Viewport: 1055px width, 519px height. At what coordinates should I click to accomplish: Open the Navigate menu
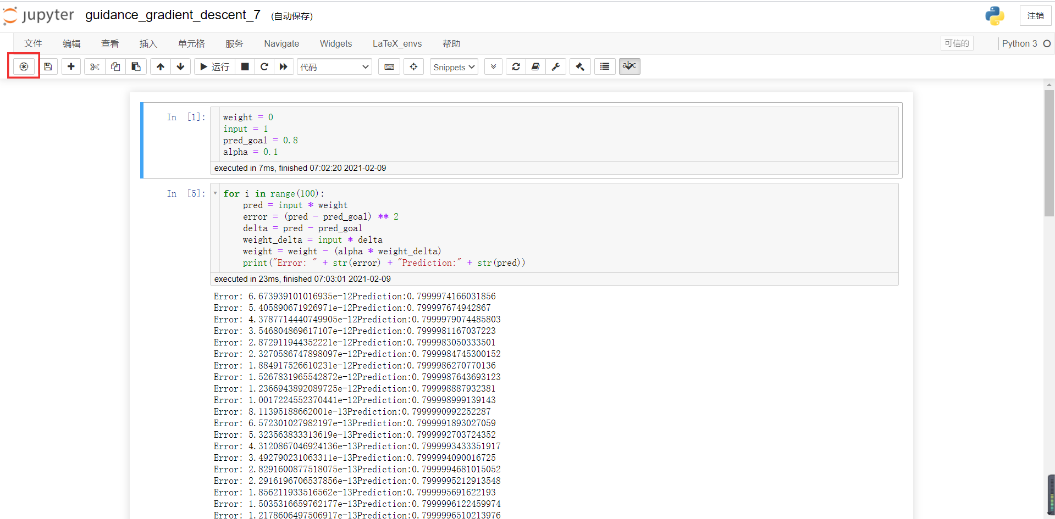[281, 43]
